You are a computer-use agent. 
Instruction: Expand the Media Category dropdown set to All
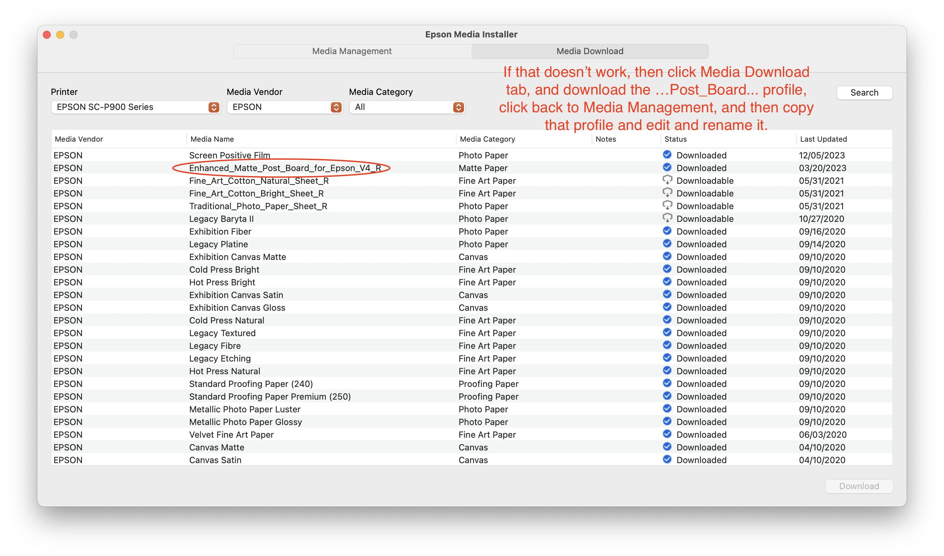407,107
